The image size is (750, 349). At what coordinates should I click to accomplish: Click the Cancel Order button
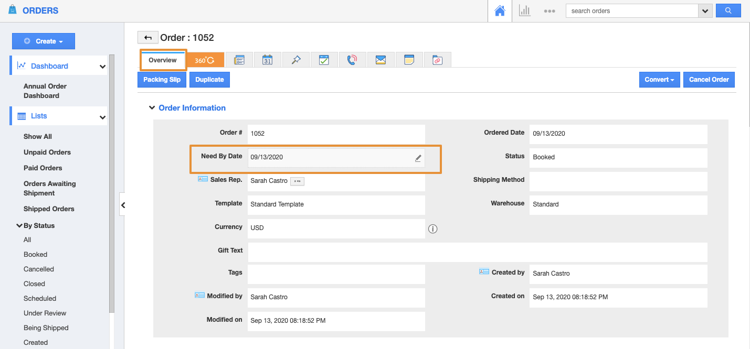click(709, 80)
